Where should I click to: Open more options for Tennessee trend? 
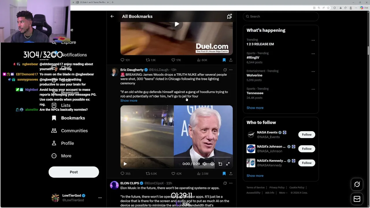[313, 89]
